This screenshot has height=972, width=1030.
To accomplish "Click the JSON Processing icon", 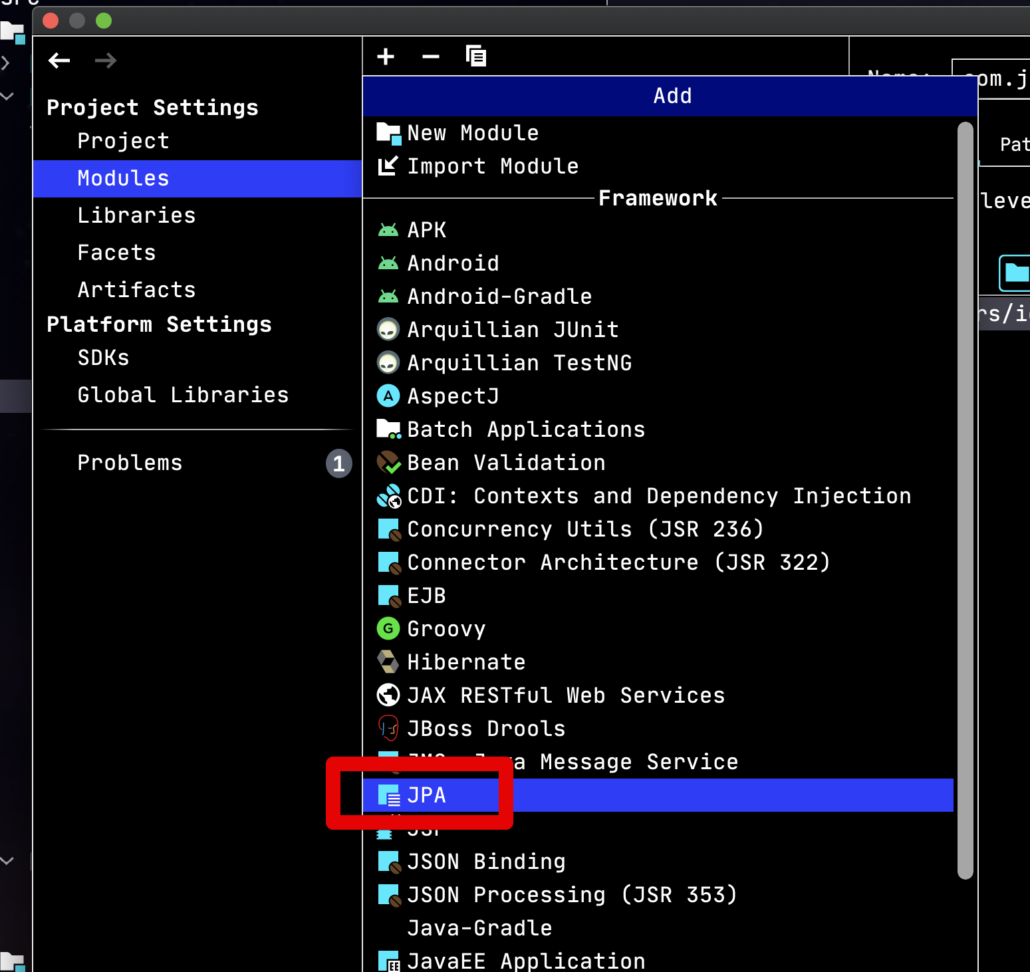I will (389, 896).
